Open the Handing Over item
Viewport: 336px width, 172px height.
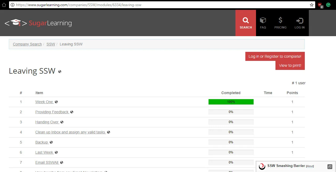pyautogui.click(x=47, y=122)
